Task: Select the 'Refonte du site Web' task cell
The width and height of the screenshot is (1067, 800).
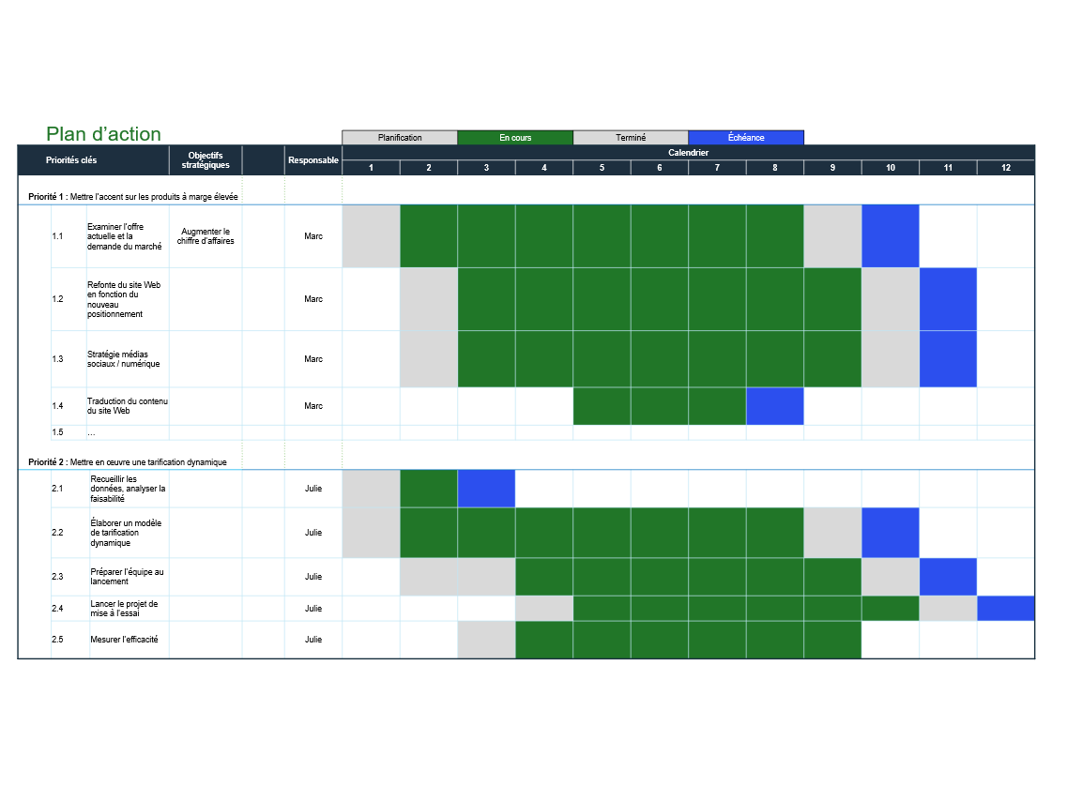Action: click(128, 299)
